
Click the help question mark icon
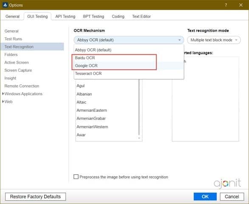tap(226, 5)
